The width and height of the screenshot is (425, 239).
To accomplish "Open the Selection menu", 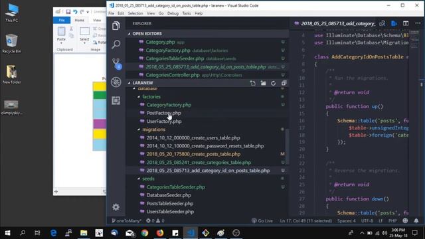I will 135,13.
